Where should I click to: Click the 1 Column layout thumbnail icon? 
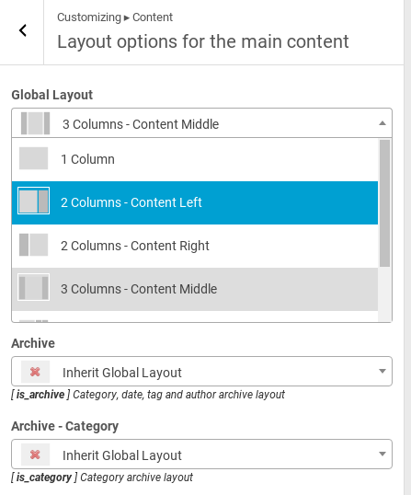click(33, 158)
